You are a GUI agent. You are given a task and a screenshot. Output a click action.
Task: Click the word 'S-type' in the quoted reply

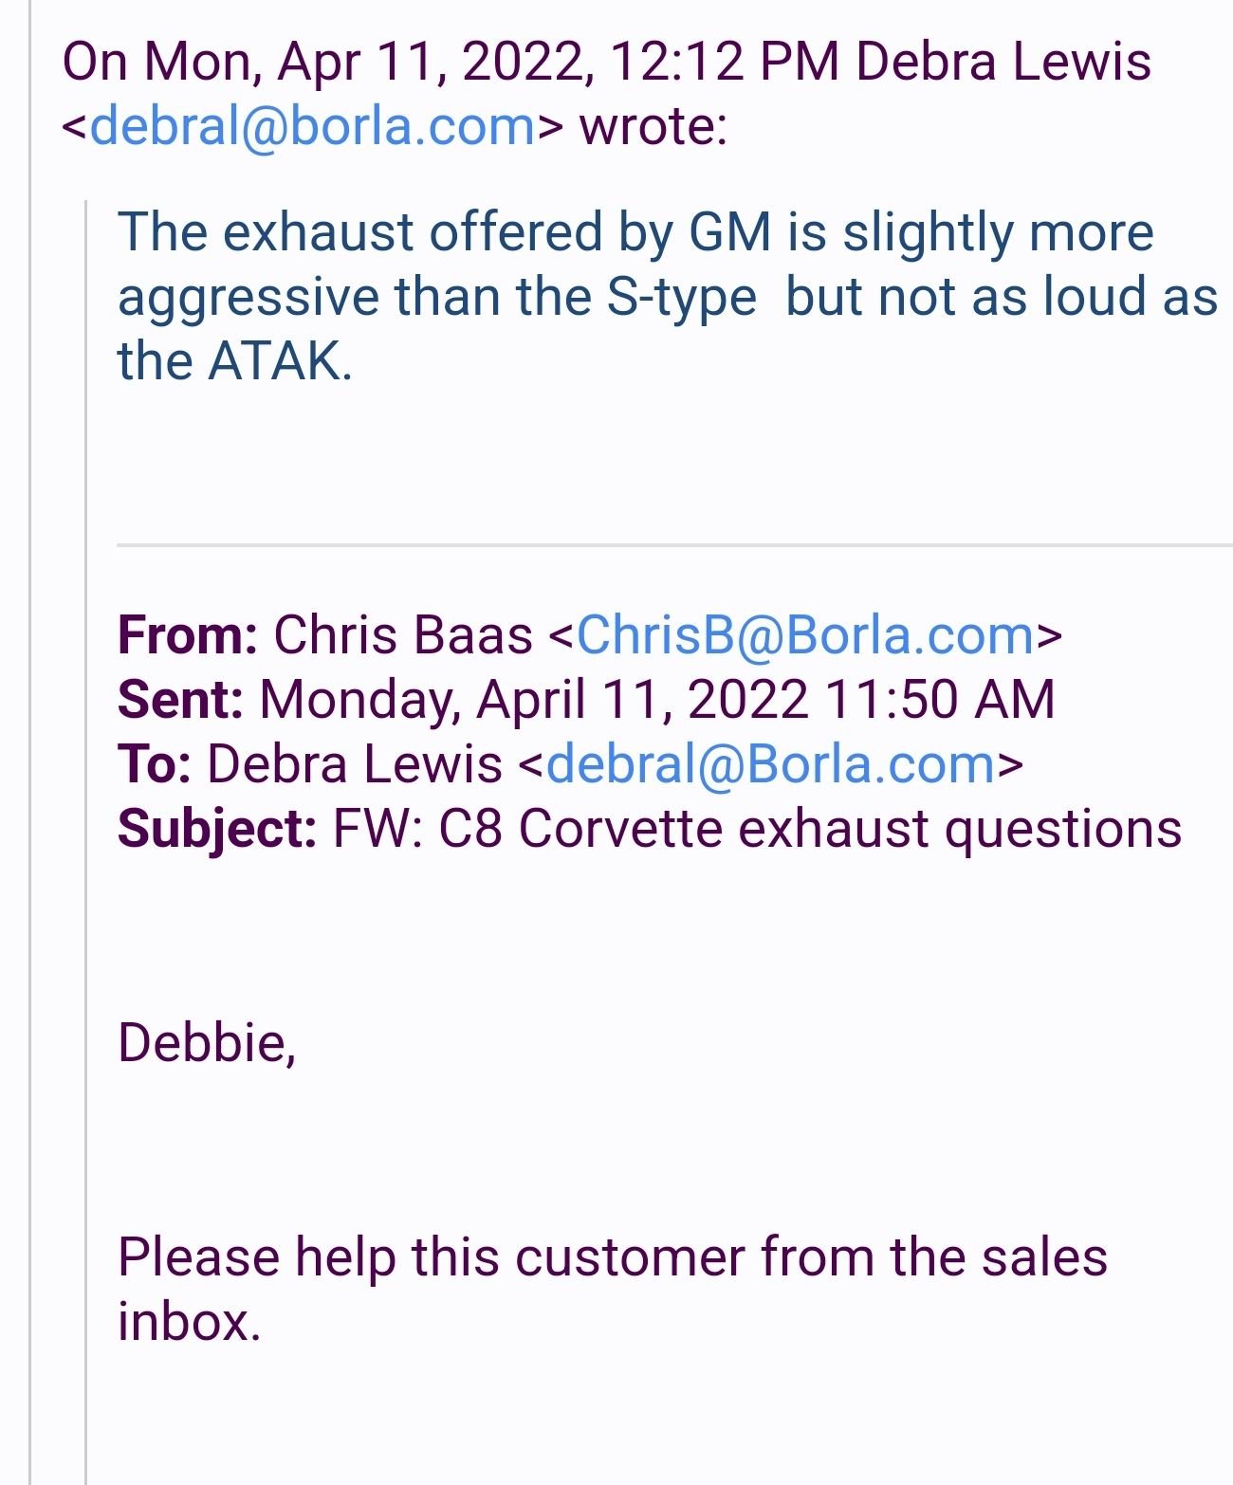click(681, 297)
